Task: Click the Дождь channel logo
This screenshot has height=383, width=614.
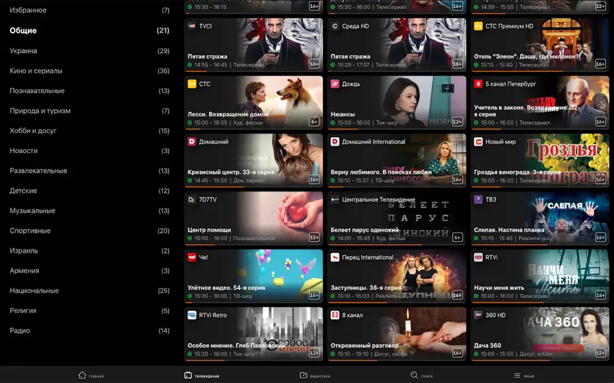Action: tap(335, 84)
